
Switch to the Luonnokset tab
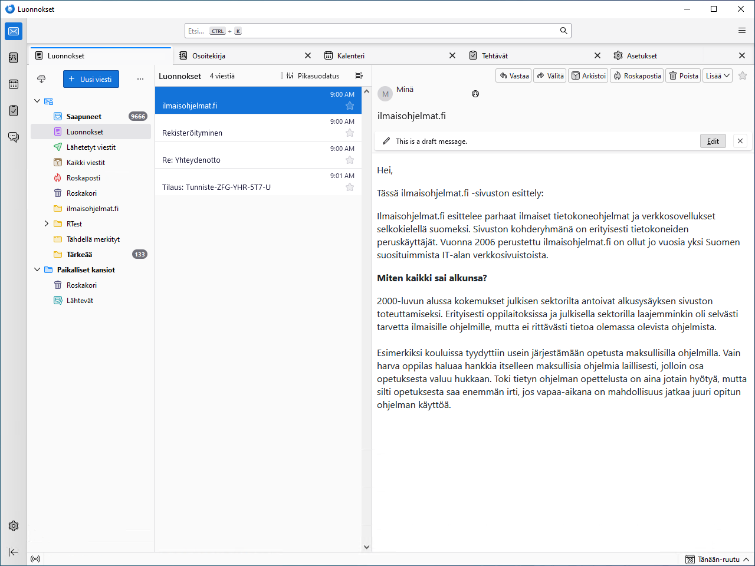(101, 55)
